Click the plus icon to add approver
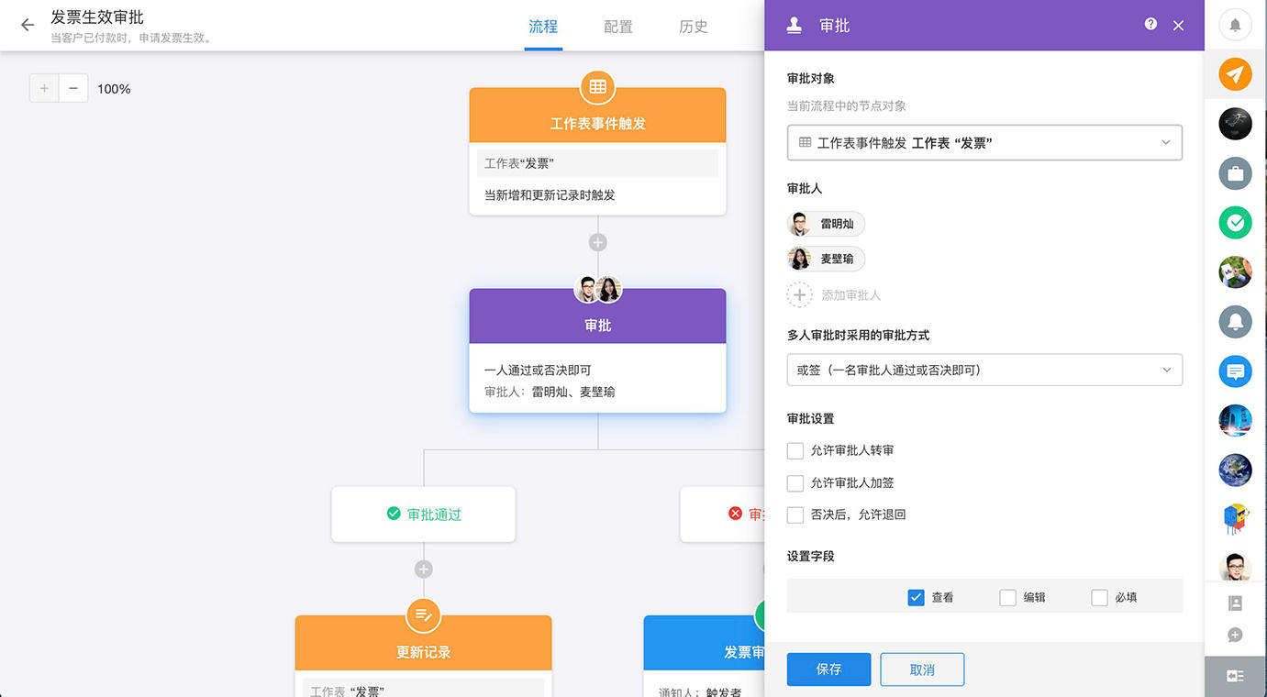This screenshot has height=697, width=1267. (800, 294)
